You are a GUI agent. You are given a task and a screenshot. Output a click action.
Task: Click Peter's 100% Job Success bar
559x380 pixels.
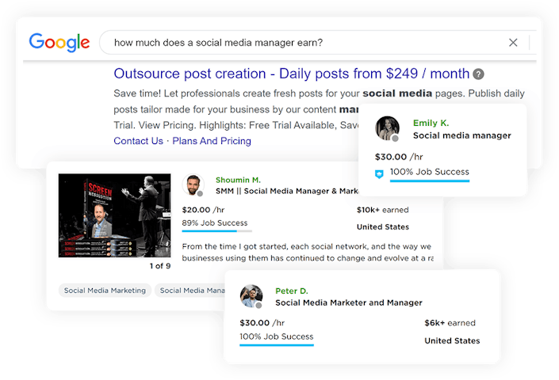[x=277, y=344]
